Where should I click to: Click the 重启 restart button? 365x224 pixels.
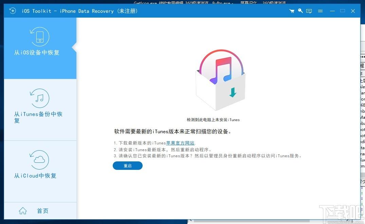point(128,165)
